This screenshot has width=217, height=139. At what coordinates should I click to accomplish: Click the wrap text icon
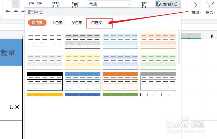(76, 5)
